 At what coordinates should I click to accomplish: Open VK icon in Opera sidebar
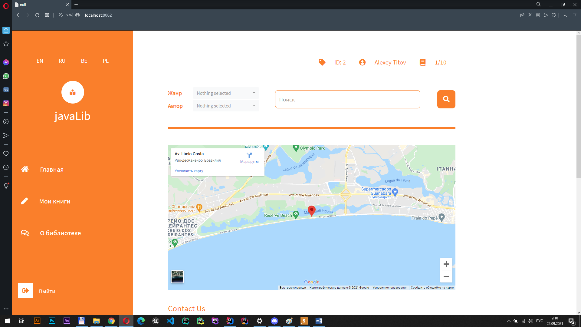(6, 90)
